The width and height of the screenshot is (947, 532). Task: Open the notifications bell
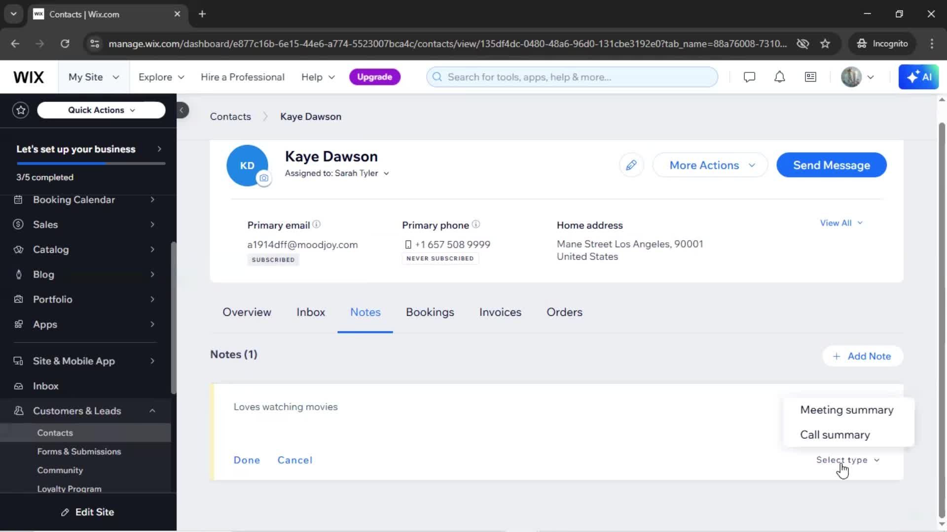pos(779,77)
